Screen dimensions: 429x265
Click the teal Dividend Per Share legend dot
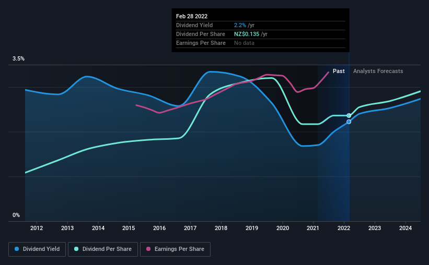tap(76, 249)
